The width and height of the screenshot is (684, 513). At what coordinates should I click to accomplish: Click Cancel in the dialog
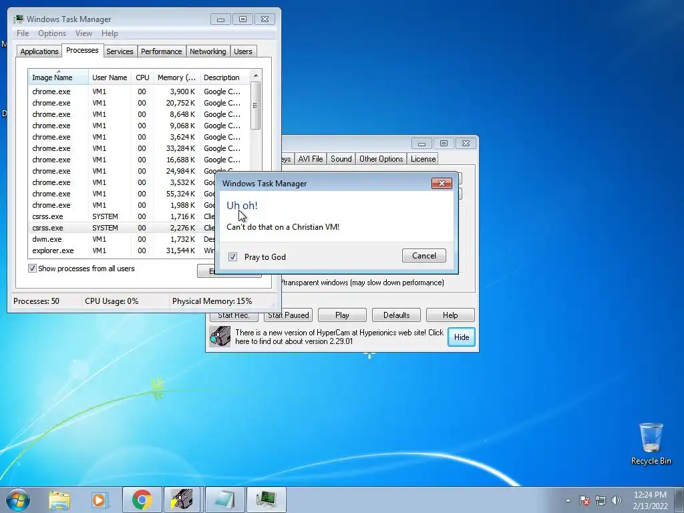point(424,256)
